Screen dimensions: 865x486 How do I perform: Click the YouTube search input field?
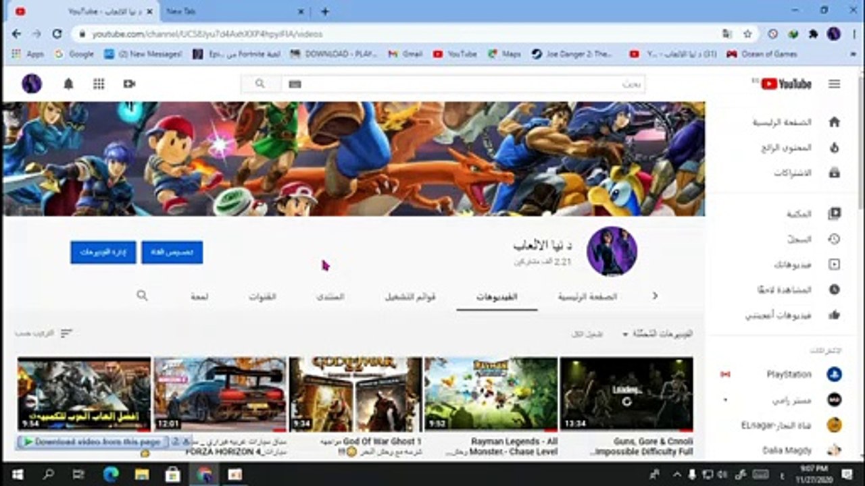(463, 84)
